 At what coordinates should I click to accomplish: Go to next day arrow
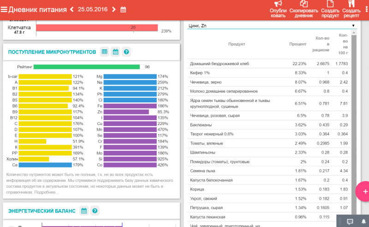coord(114,10)
